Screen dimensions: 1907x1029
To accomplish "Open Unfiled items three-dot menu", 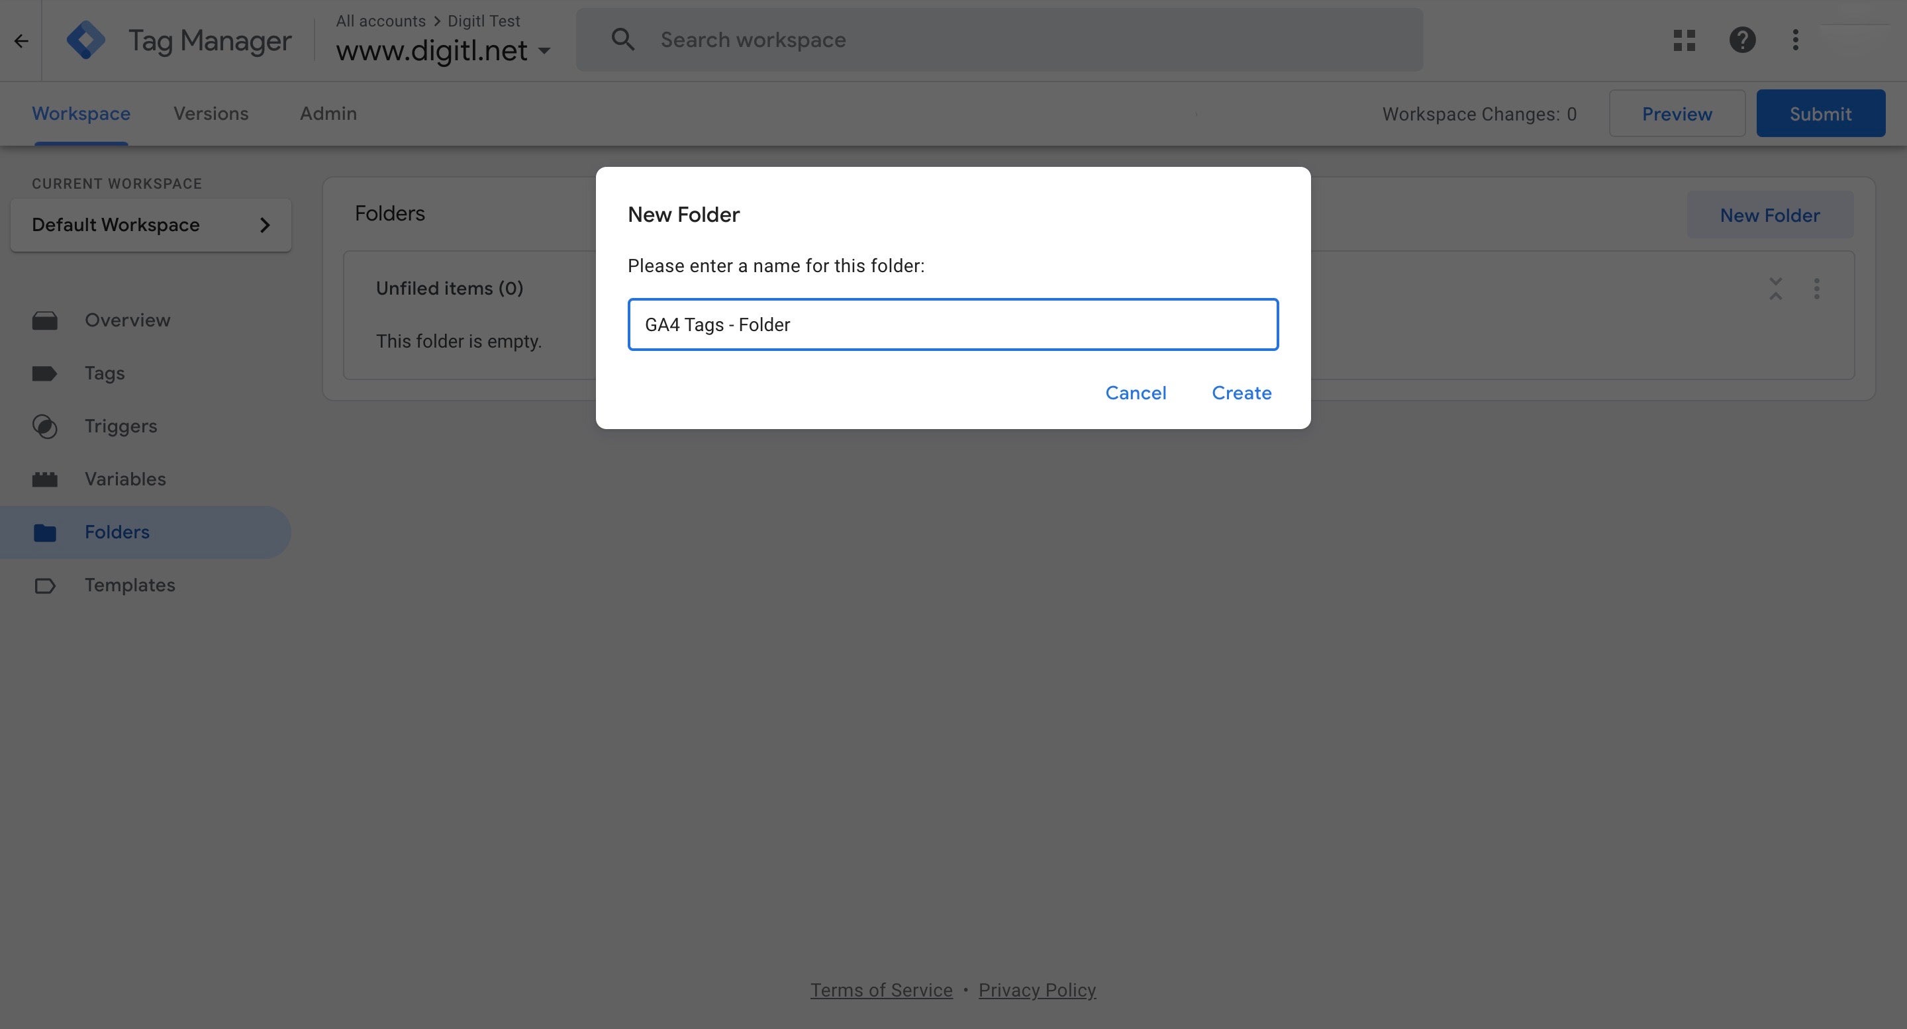I will click(x=1816, y=289).
